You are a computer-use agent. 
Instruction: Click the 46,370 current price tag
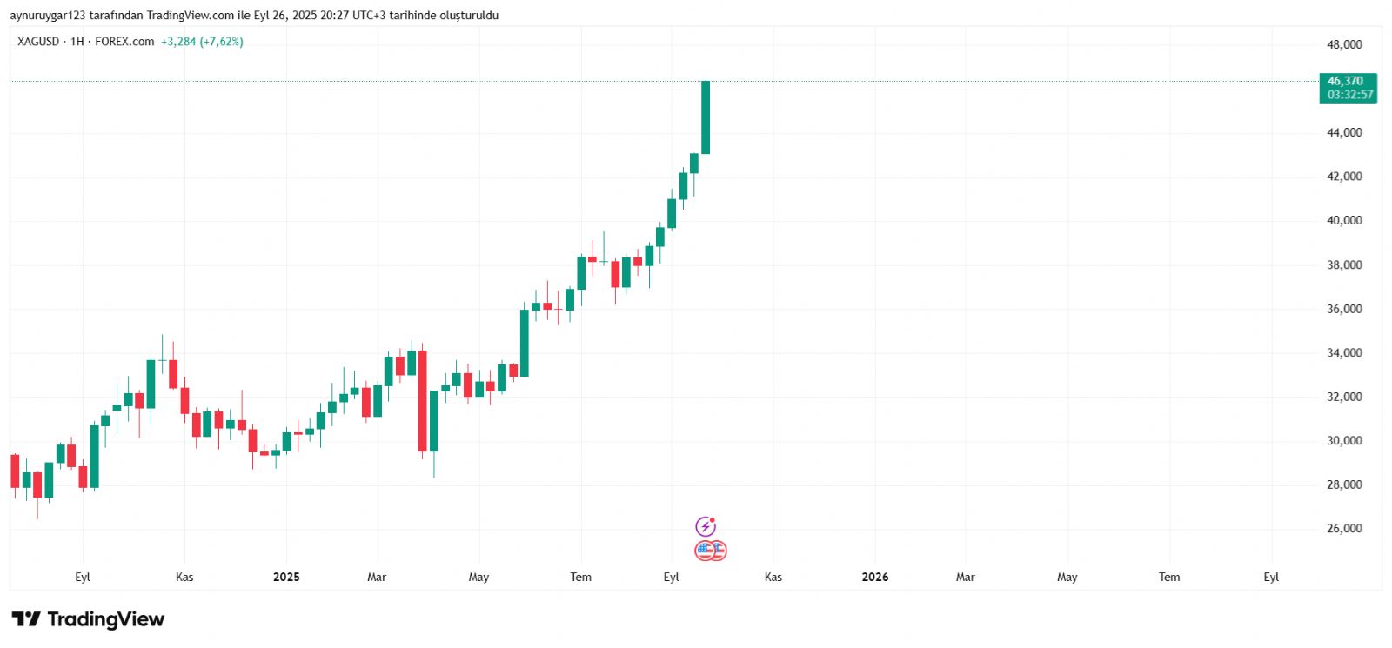(x=1345, y=81)
